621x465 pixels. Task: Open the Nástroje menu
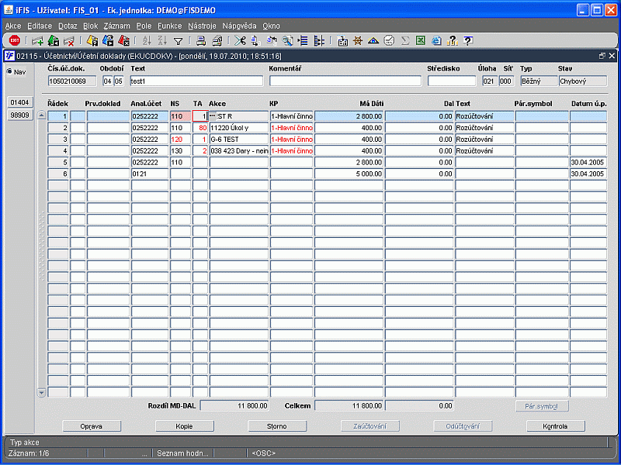tap(202, 26)
